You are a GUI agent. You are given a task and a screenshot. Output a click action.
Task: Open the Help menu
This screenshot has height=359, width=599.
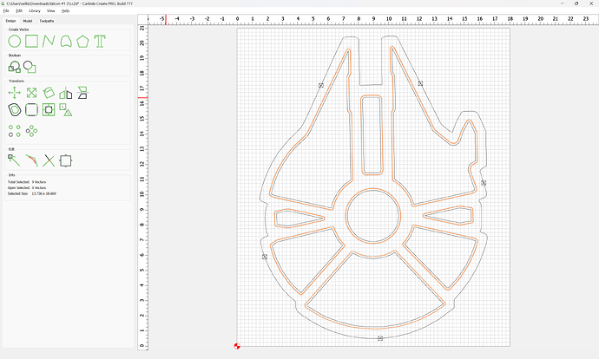65,10
